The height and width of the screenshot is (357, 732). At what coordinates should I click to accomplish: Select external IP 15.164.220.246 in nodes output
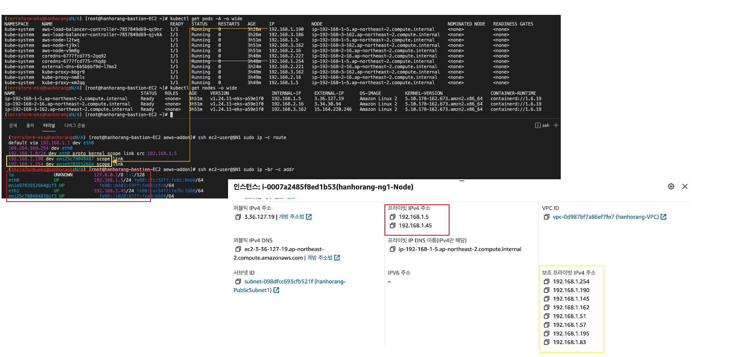point(333,109)
